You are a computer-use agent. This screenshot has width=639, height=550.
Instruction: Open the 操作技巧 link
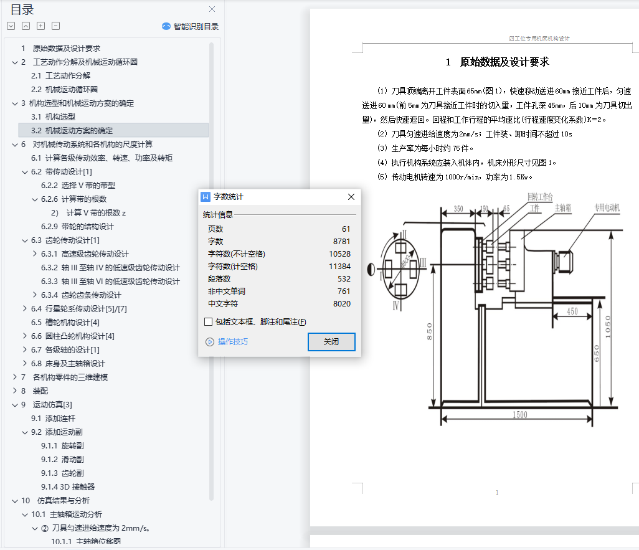(x=232, y=342)
